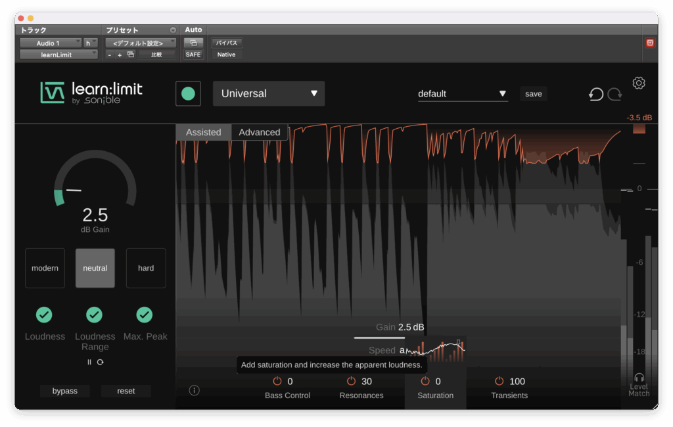This screenshot has width=673, height=427.
Task: Select the hard limiter style
Action: pyautogui.click(x=146, y=268)
